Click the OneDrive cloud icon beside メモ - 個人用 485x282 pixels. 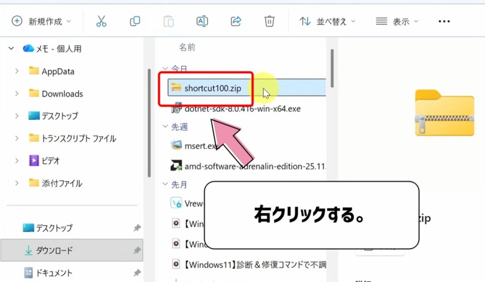pyautogui.click(x=28, y=48)
